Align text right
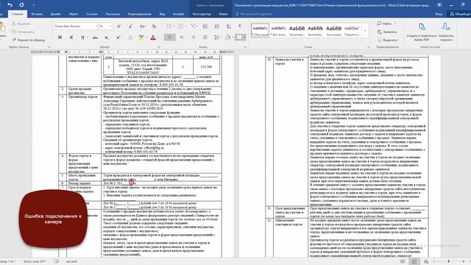This screenshot has width=471, height=265. 194,38
